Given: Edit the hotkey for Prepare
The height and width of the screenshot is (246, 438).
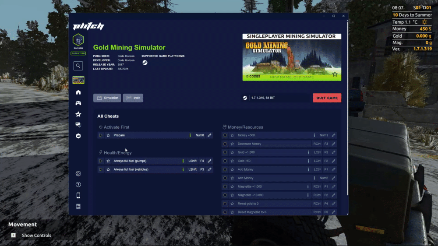Looking at the screenshot, I should pyautogui.click(x=209, y=135).
